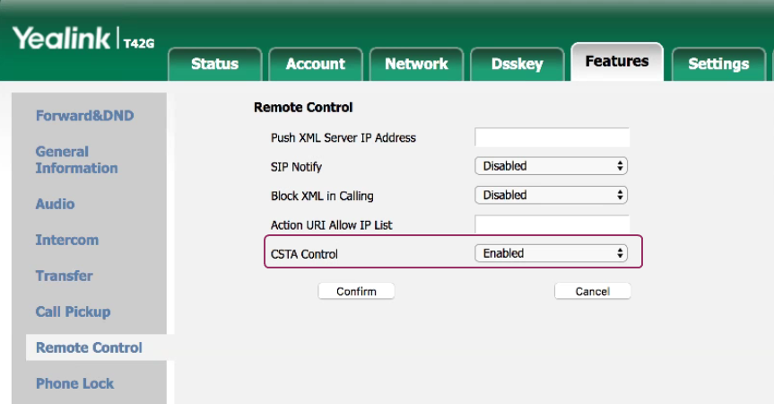Select the Features tab
This screenshot has height=404, width=774.
(x=617, y=62)
